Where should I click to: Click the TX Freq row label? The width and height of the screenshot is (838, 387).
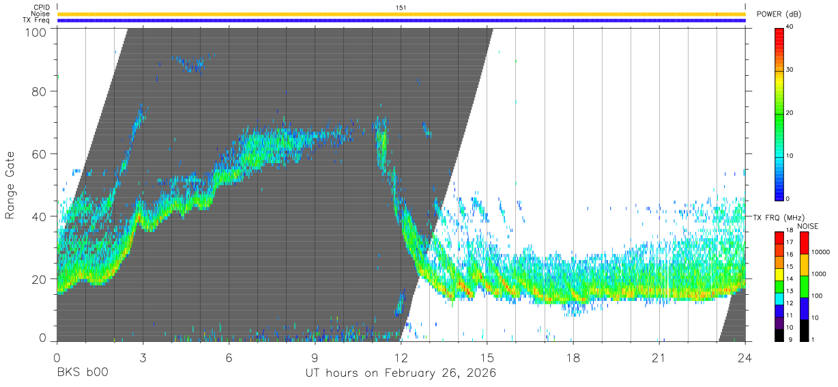[36, 20]
